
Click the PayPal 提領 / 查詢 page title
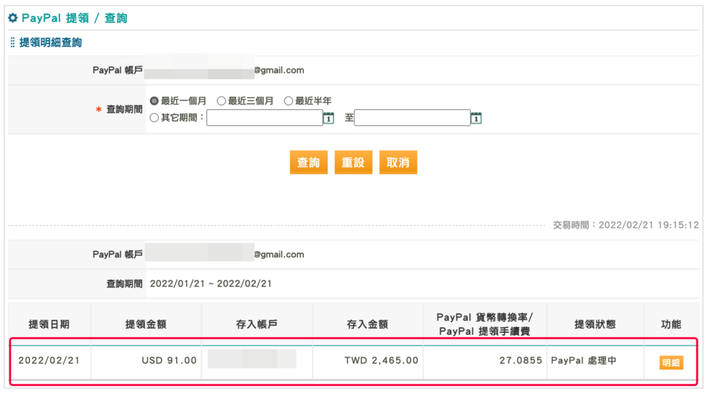74,18
